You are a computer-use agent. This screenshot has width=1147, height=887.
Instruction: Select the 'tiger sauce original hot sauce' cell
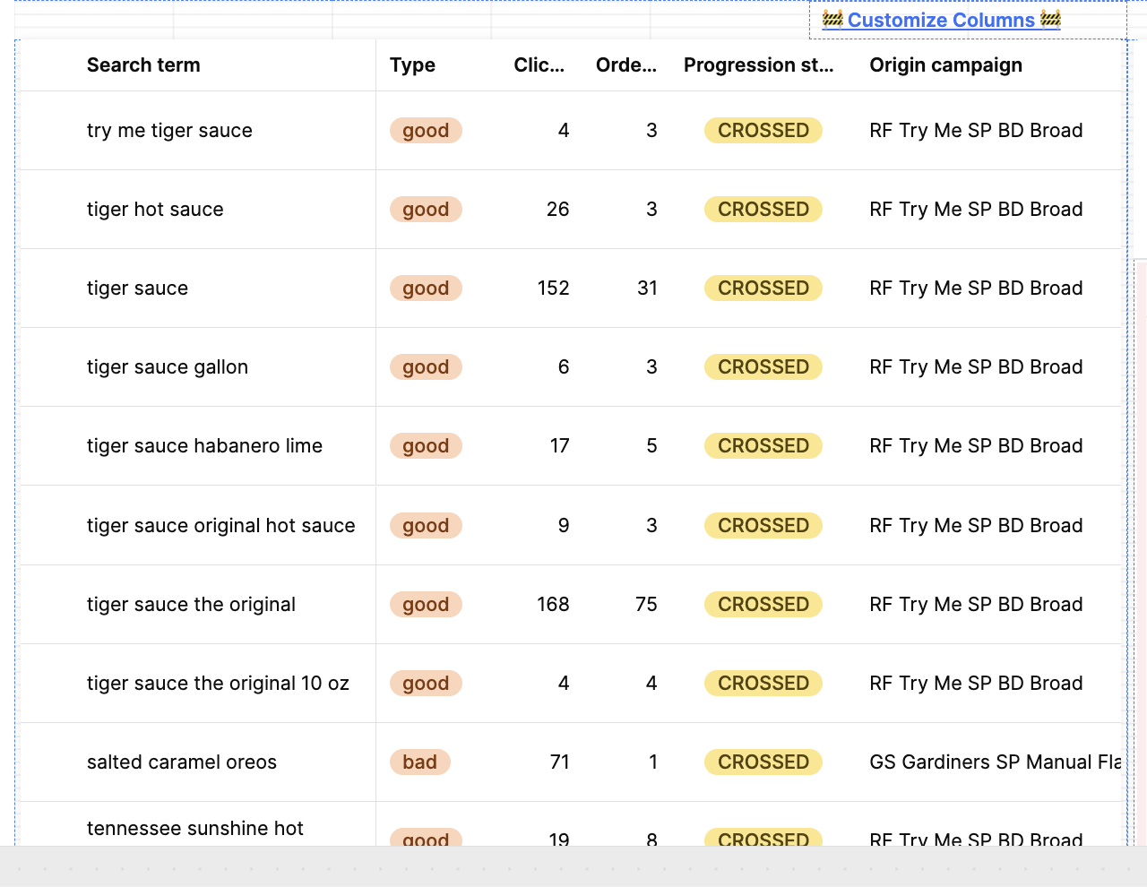point(220,526)
